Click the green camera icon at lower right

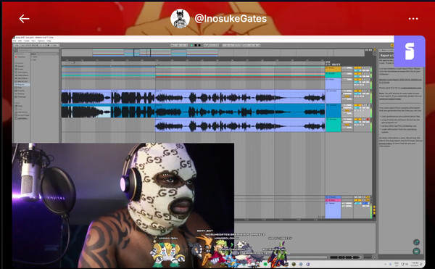tap(416, 252)
